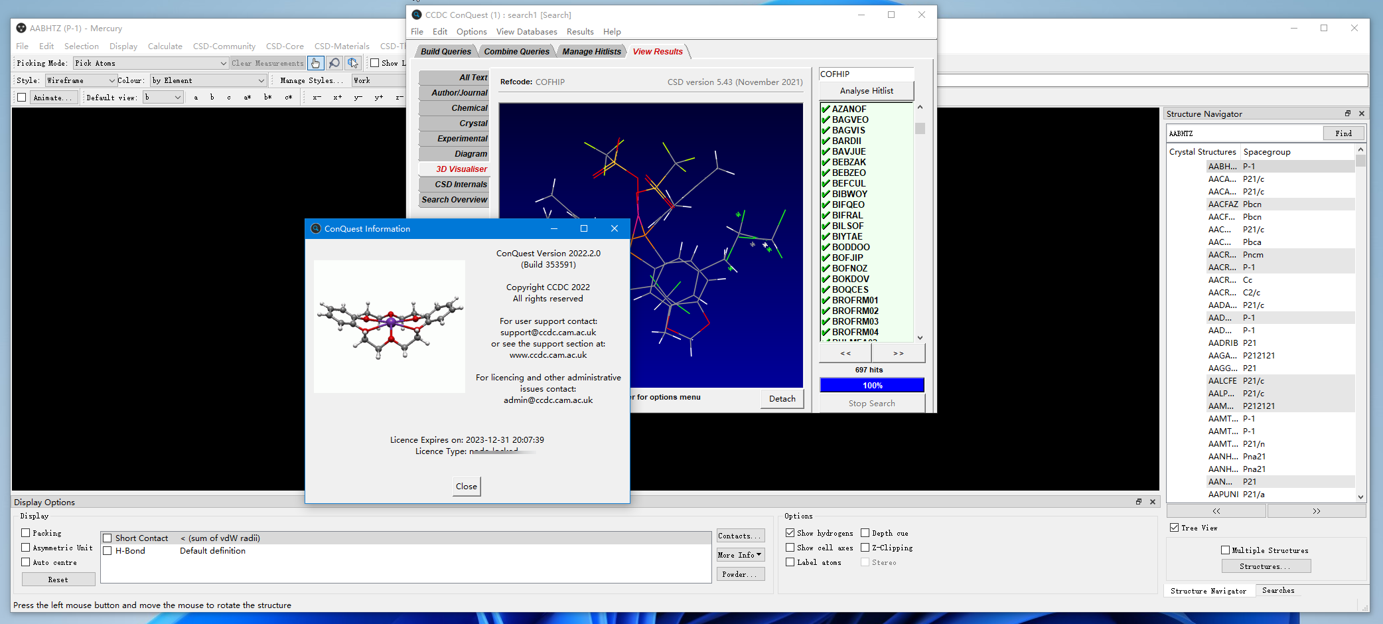The height and width of the screenshot is (624, 1383).
Task: Click the Mercury app icon in title bar
Action: [21, 28]
